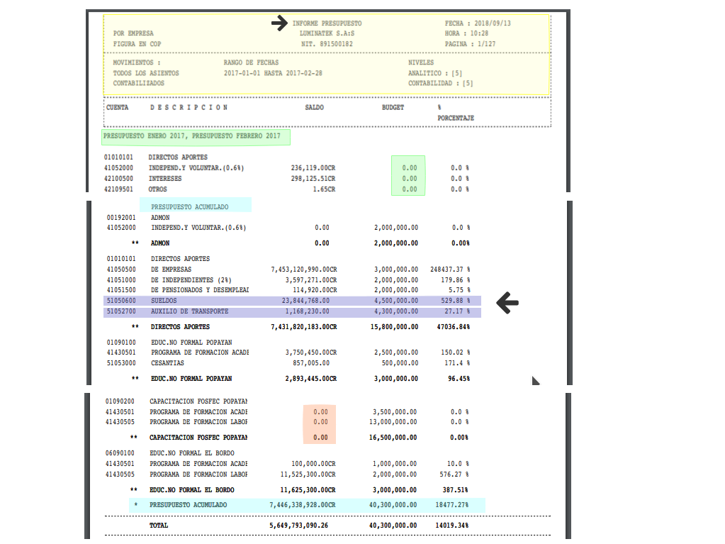Click the orange-highlighted CAPACITACION FOSFEC POPAYAN subtotal saldo
Viewport: 725px width, 544px height.
(320, 438)
